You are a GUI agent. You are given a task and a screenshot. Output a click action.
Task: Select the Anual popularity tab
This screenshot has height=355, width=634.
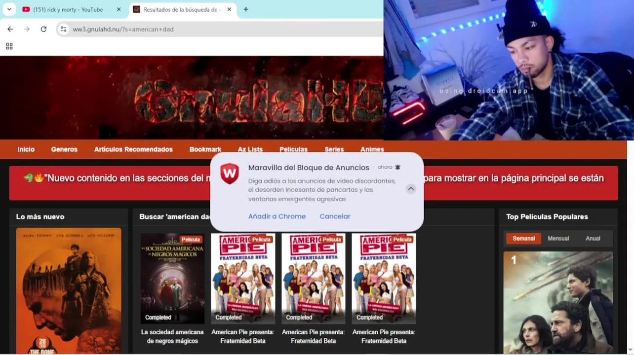(x=593, y=239)
